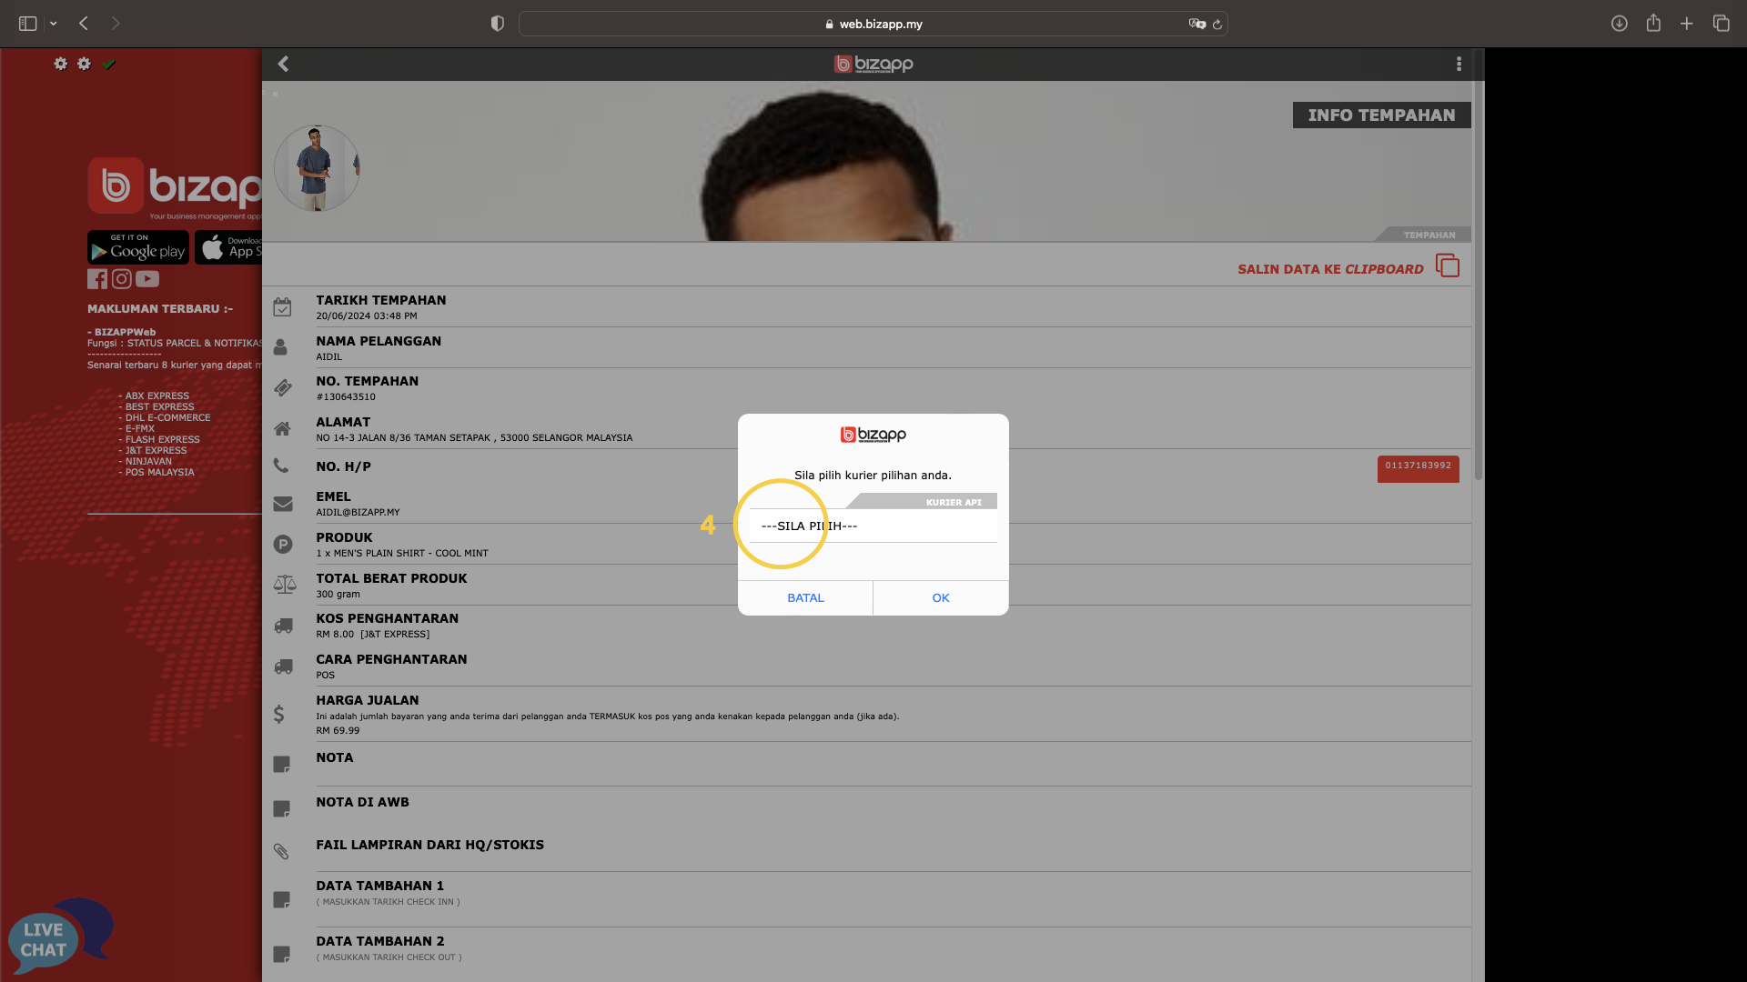1747x982 pixels.
Task: Open Bizapp Facebook page icon
Action: (x=97, y=279)
